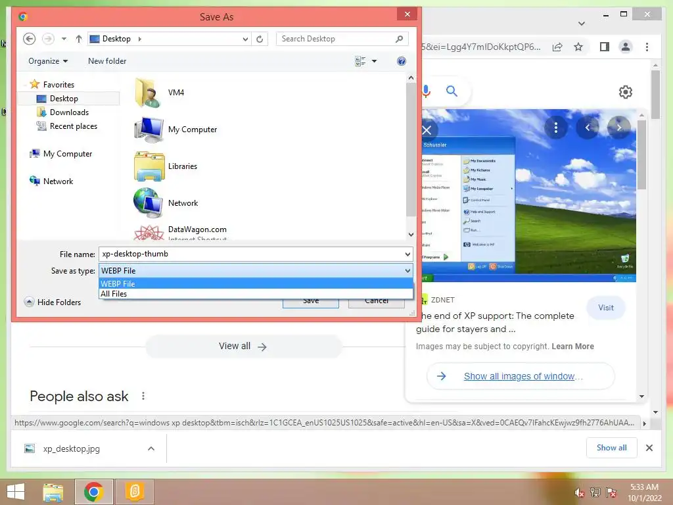
Task: Click the Back arrow in Save As dialog
Action: pos(29,39)
